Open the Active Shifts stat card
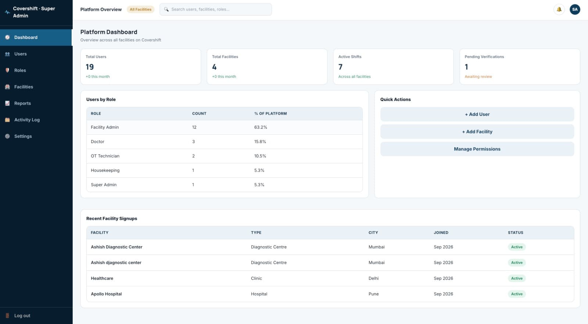This screenshot has width=588, height=324. click(393, 66)
